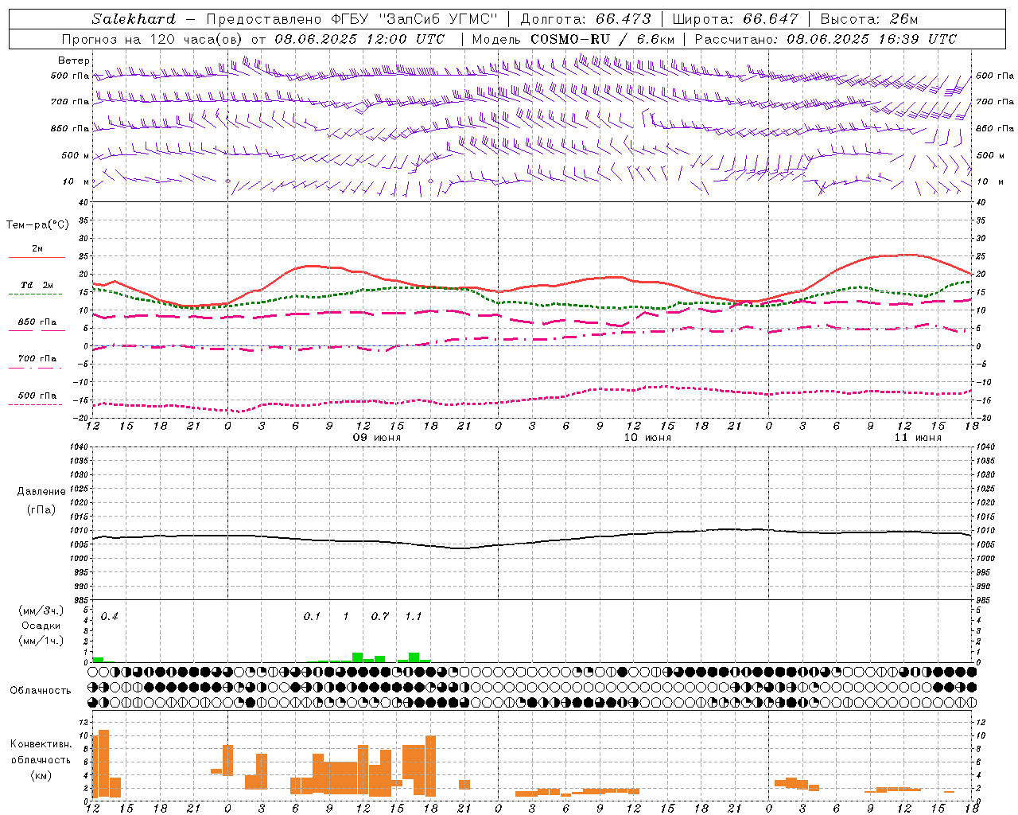
Task: Click the '0.1' precipitation amount value
Action: [x=312, y=617]
